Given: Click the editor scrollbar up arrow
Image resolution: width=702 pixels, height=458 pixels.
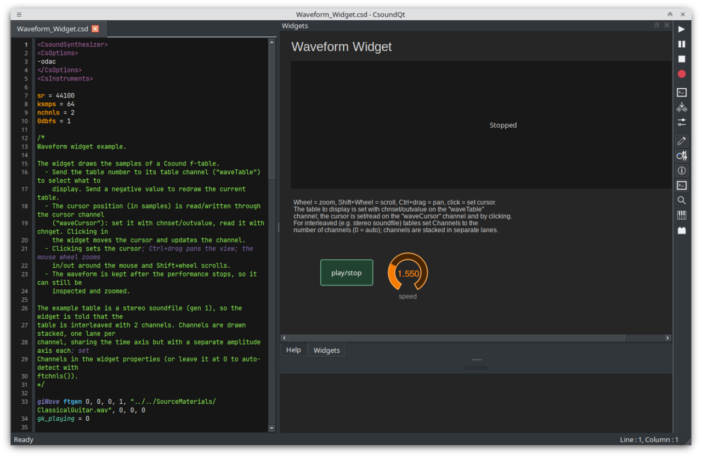Looking at the screenshot, I should point(272,42).
